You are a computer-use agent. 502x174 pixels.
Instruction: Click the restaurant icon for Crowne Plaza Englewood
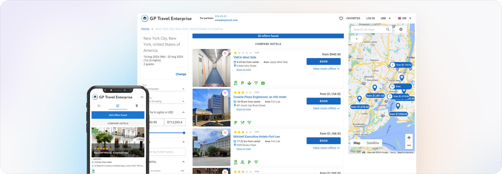click(242, 123)
